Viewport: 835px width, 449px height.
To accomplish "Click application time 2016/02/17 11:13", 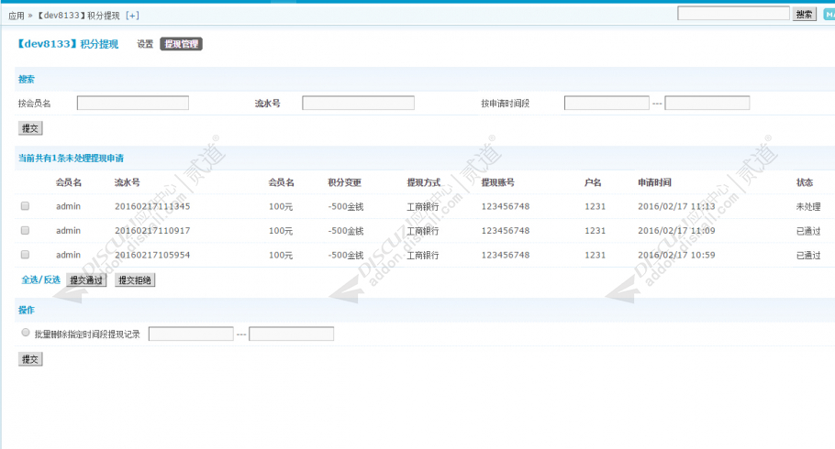I will tap(676, 206).
